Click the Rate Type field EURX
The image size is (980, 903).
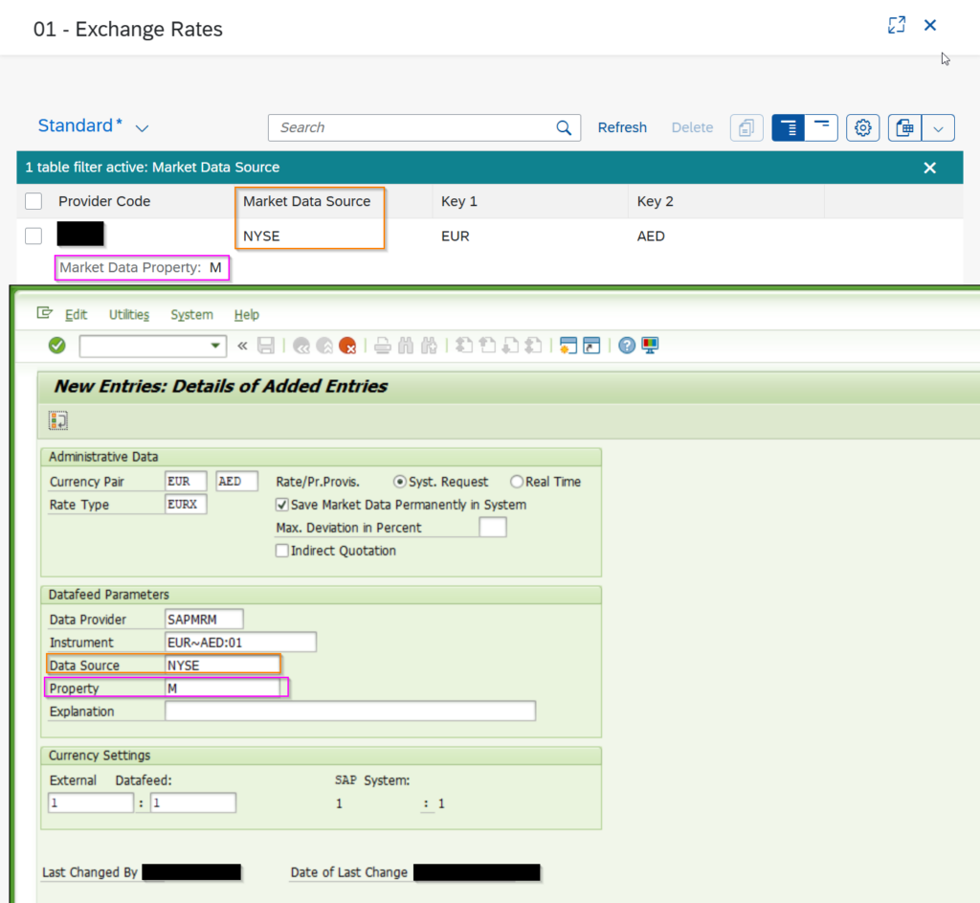coord(186,504)
